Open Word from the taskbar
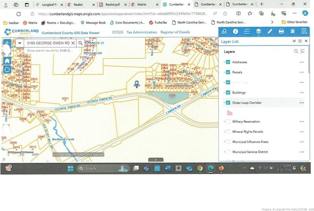 coord(168,168)
